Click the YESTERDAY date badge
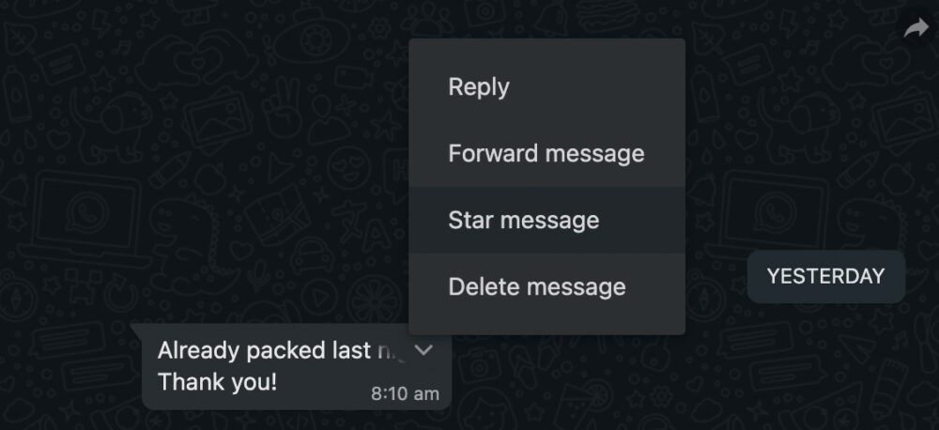The width and height of the screenshot is (939, 430). [825, 276]
